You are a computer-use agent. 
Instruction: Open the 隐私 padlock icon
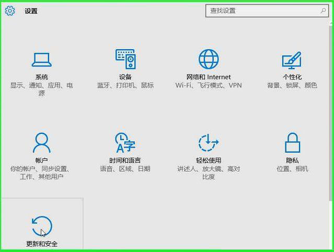tap(292, 143)
